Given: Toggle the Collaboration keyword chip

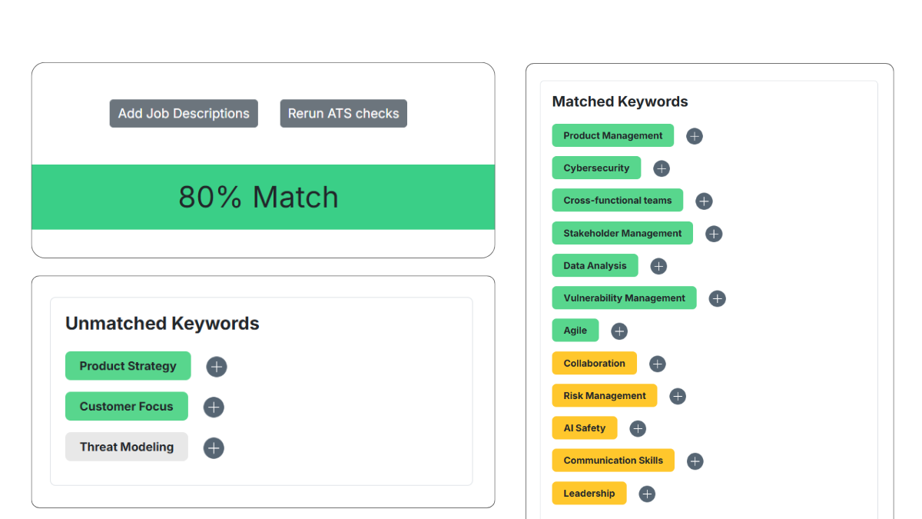Looking at the screenshot, I should coord(594,363).
